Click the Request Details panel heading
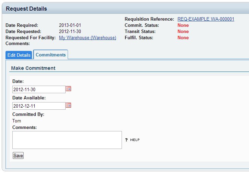This screenshot has height=173, width=249. (x=26, y=9)
